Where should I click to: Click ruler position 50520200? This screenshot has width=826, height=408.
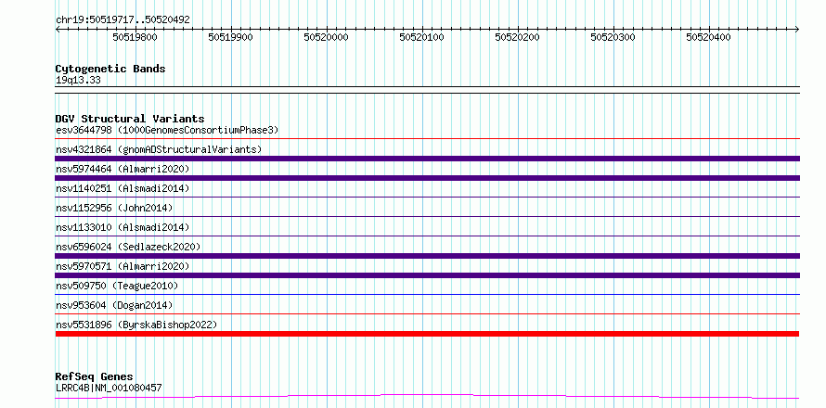pos(517,37)
